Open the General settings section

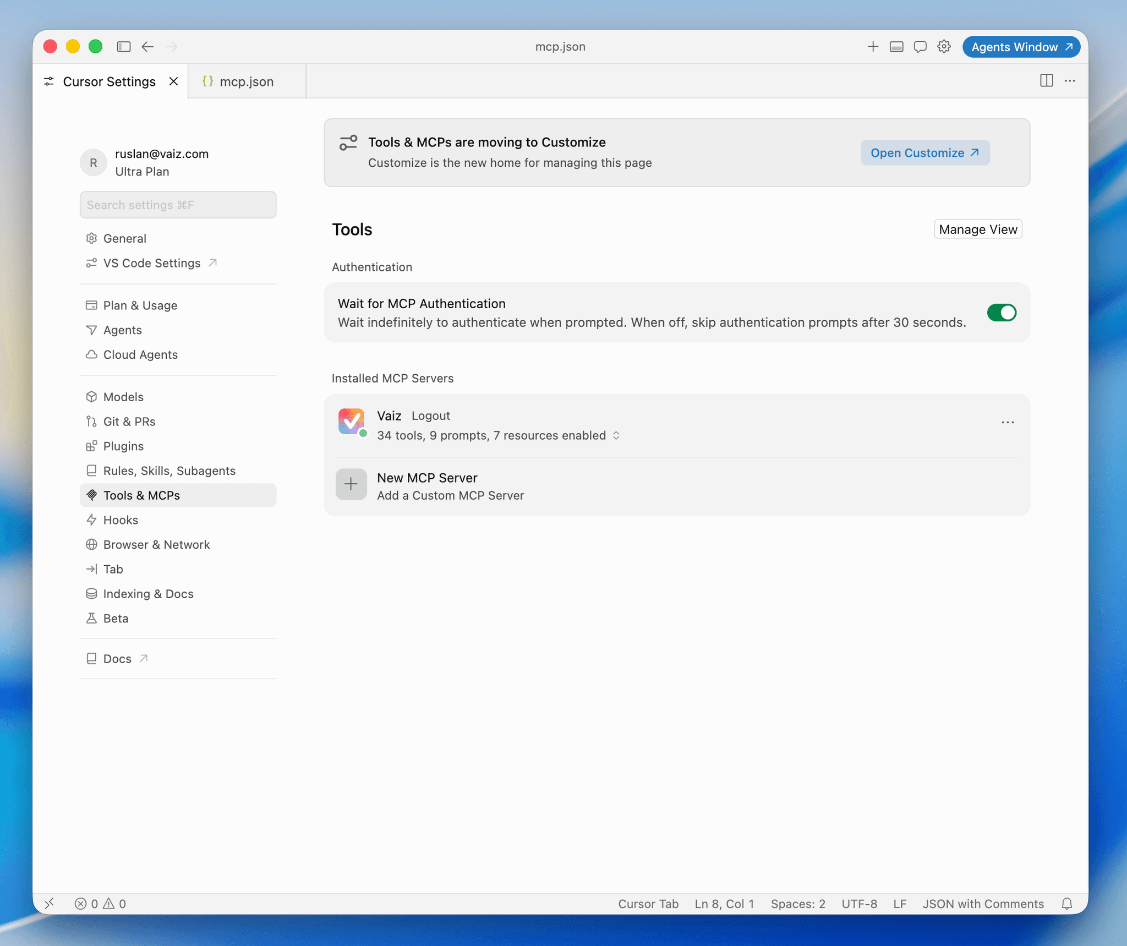tap(178, 238)
